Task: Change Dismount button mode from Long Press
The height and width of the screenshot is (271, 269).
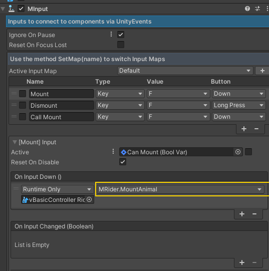Action: (x=239, y=105)
